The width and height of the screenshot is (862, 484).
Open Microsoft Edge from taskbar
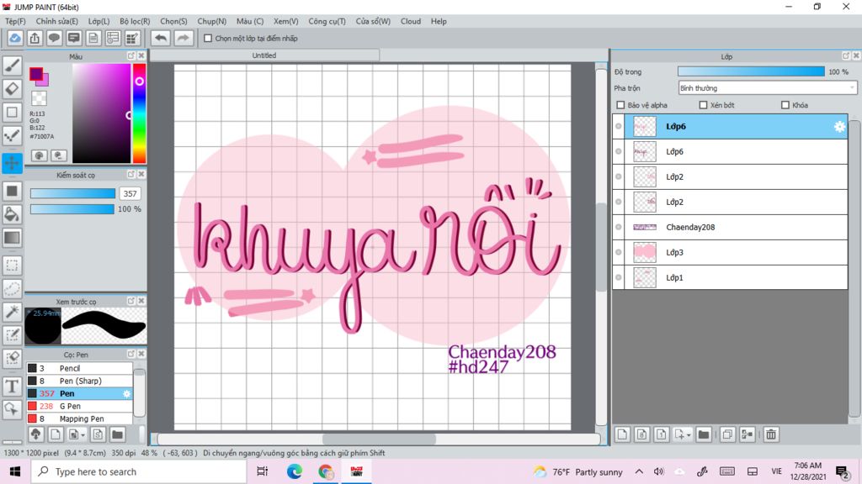[294, 471]
